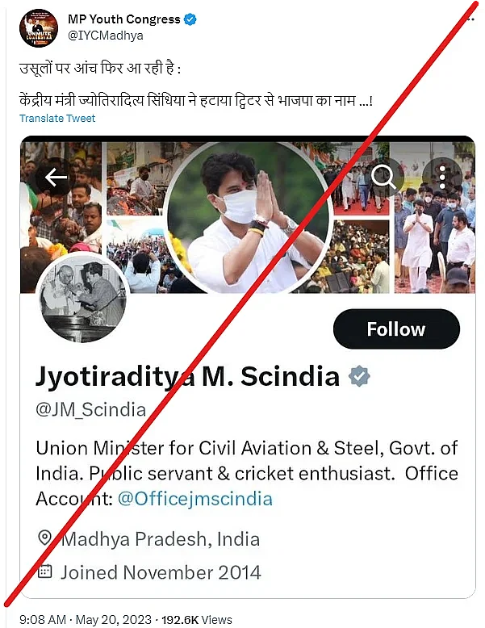Click the Translate Tweet link

click(x=57, y=118)
